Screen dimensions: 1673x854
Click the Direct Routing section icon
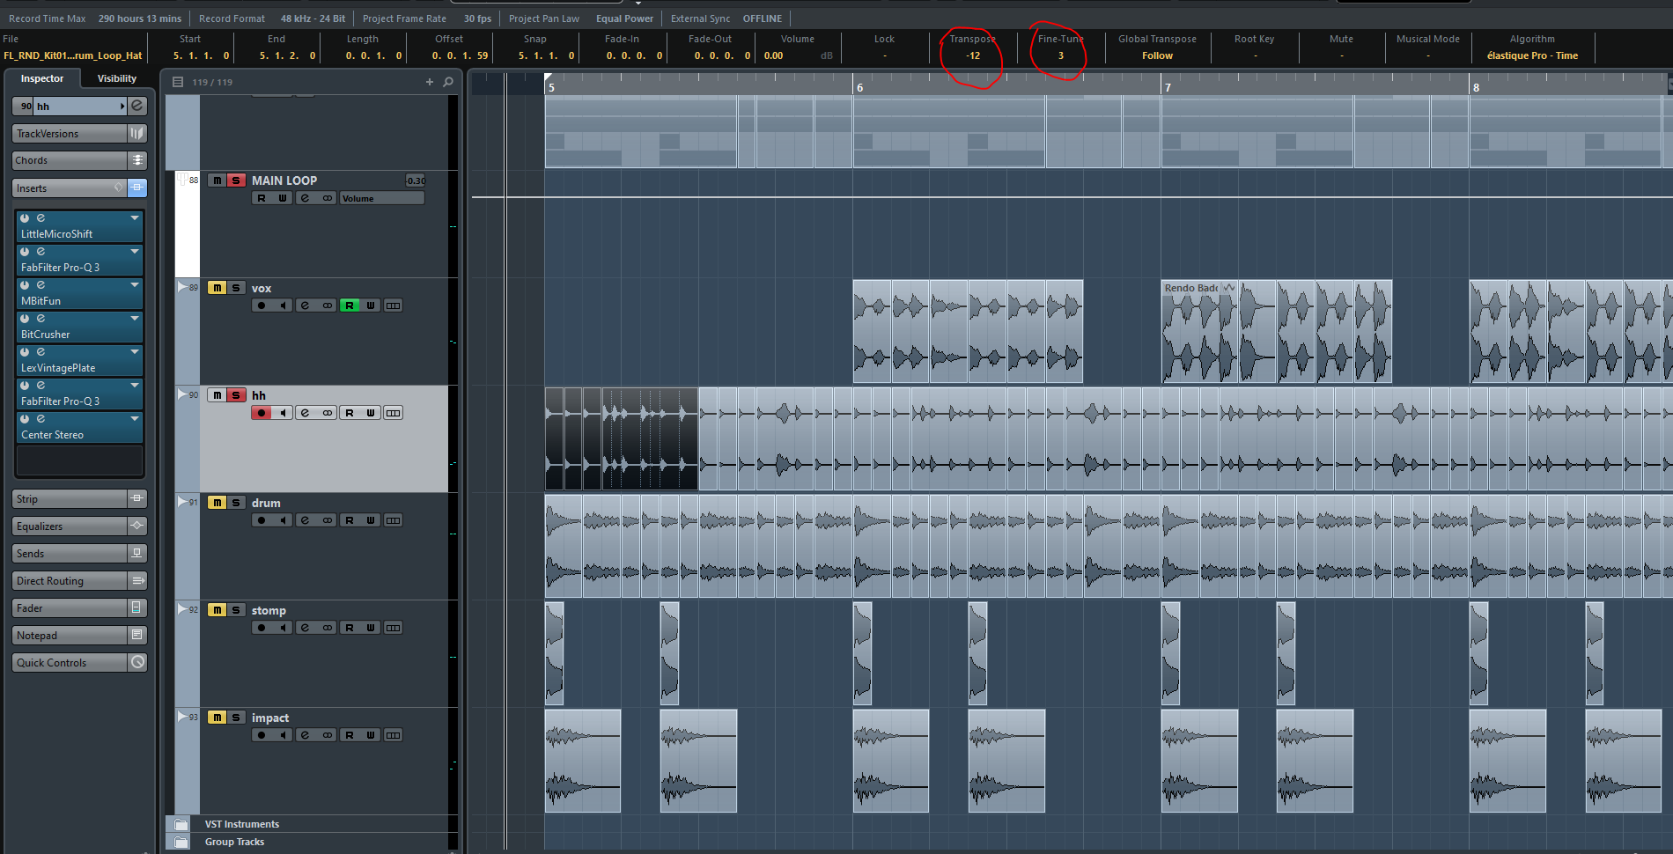(137, 580)
